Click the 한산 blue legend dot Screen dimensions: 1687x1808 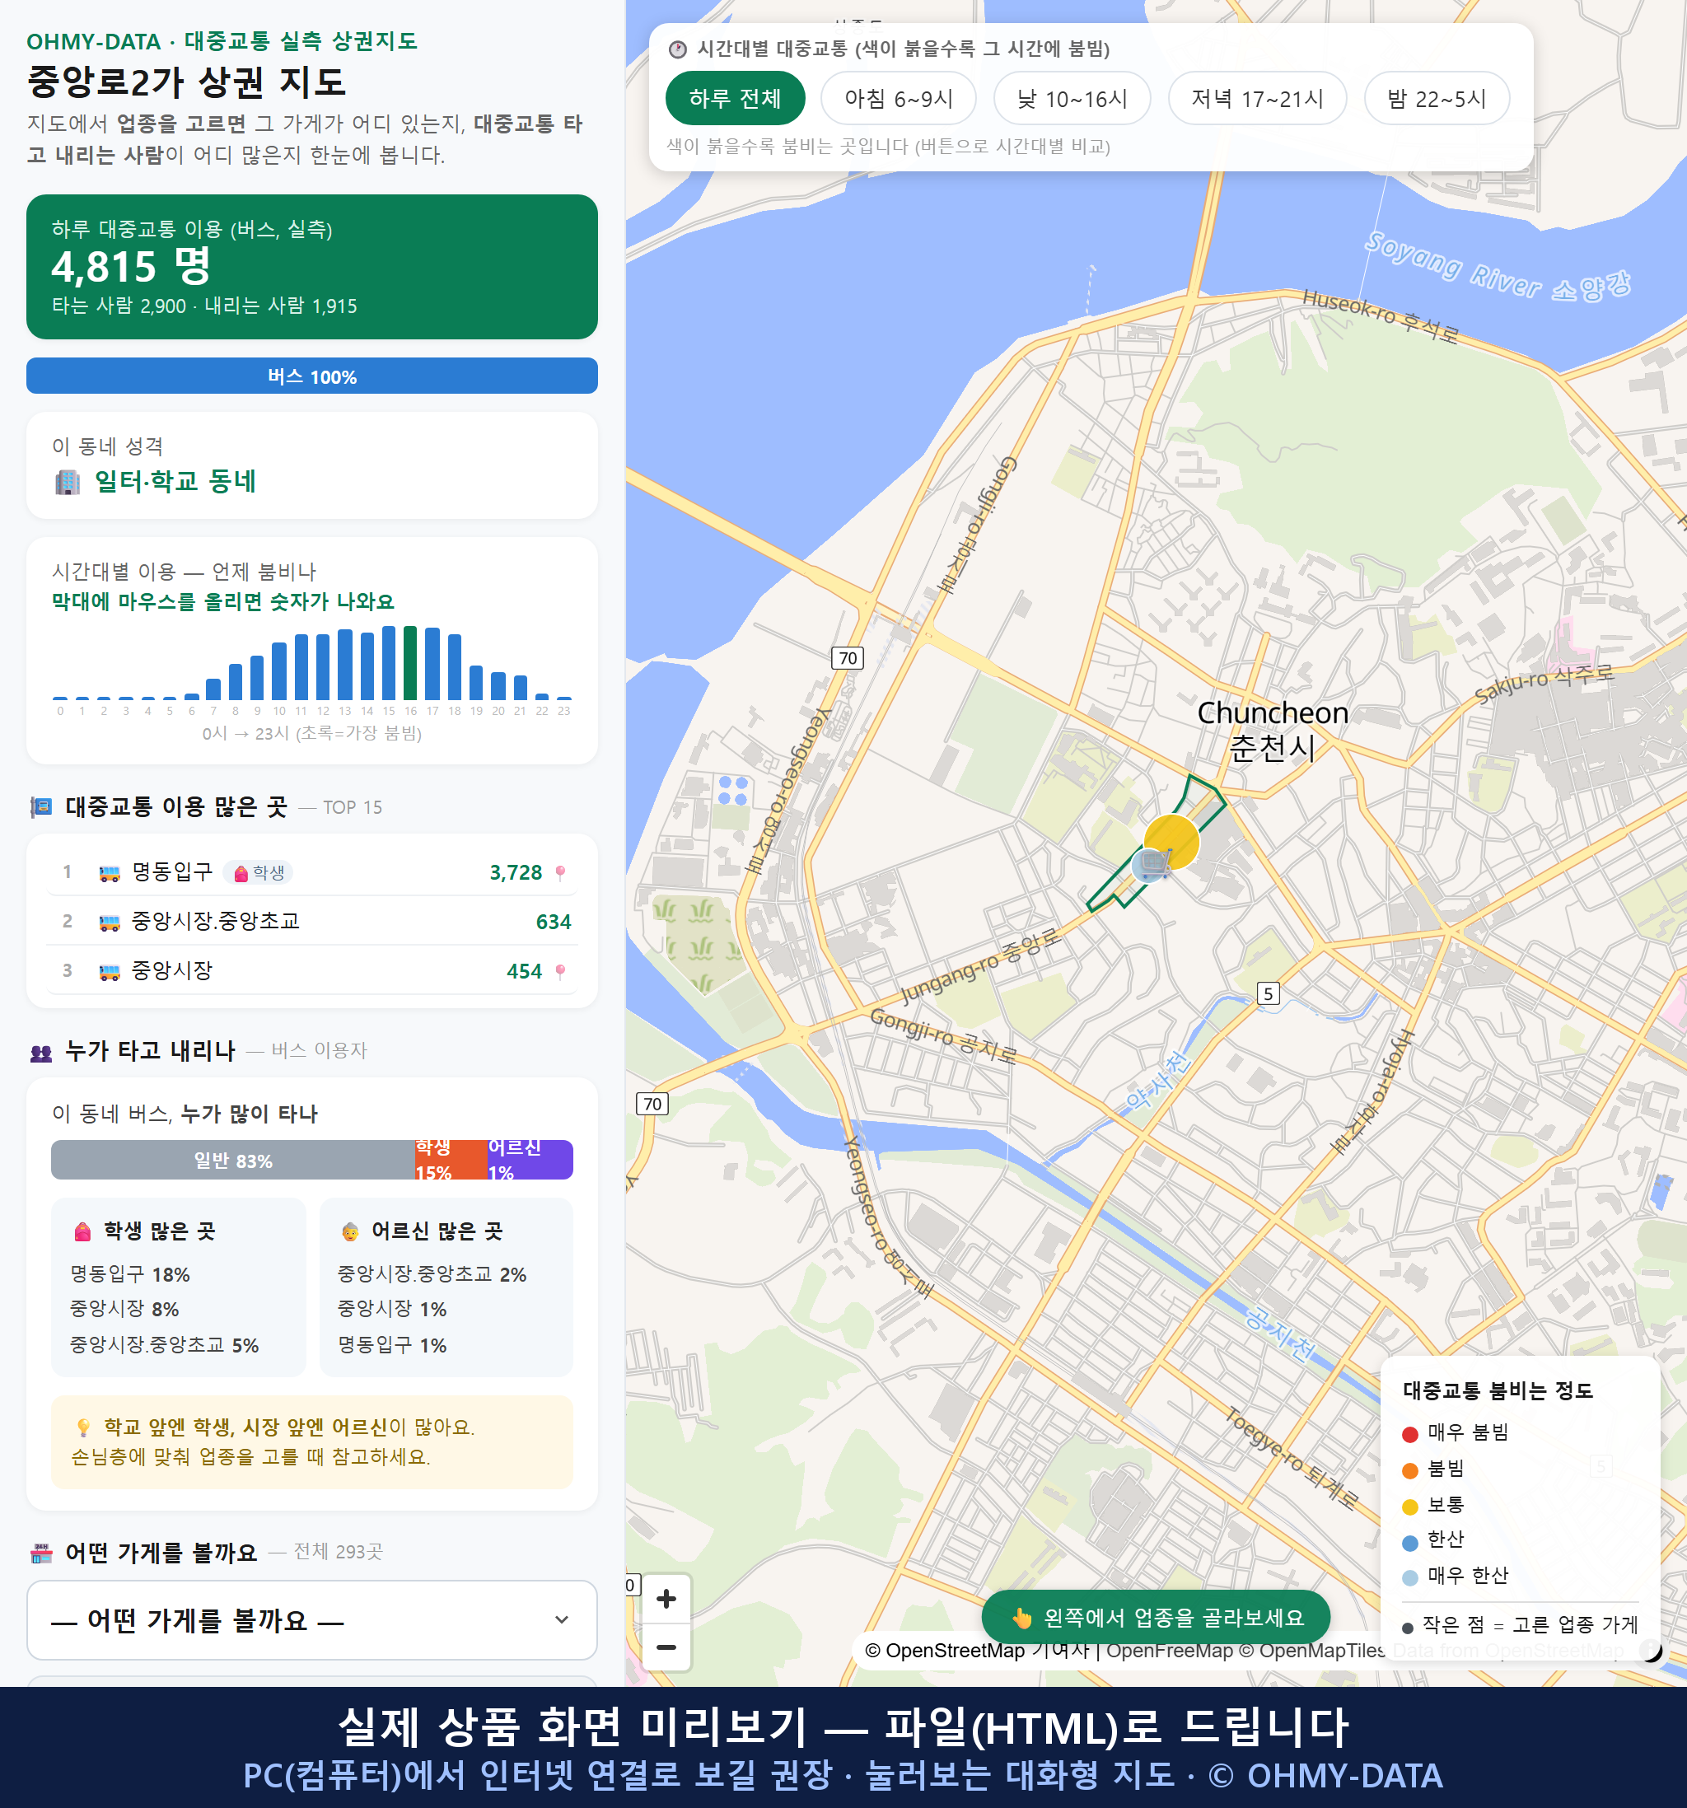pos(1409,1543)
